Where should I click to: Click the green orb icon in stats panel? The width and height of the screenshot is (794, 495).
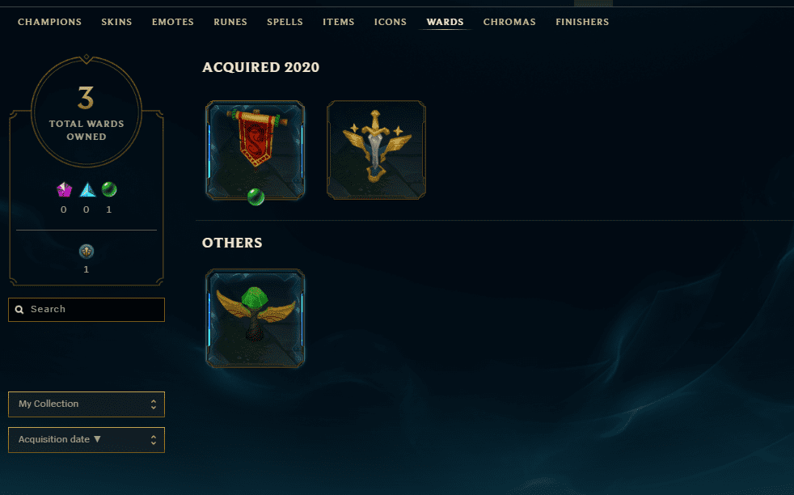click(x=109, y=189)
